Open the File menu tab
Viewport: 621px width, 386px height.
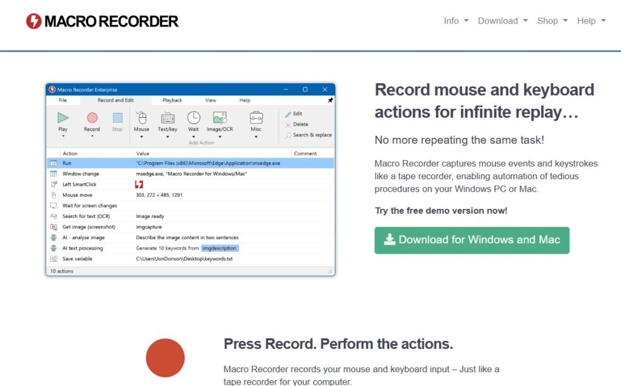(63, 100)
